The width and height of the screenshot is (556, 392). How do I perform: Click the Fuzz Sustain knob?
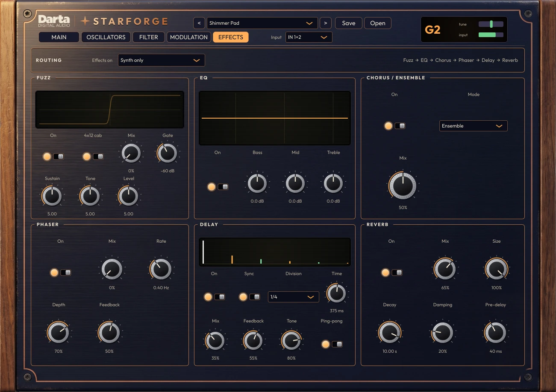point(52,196)
